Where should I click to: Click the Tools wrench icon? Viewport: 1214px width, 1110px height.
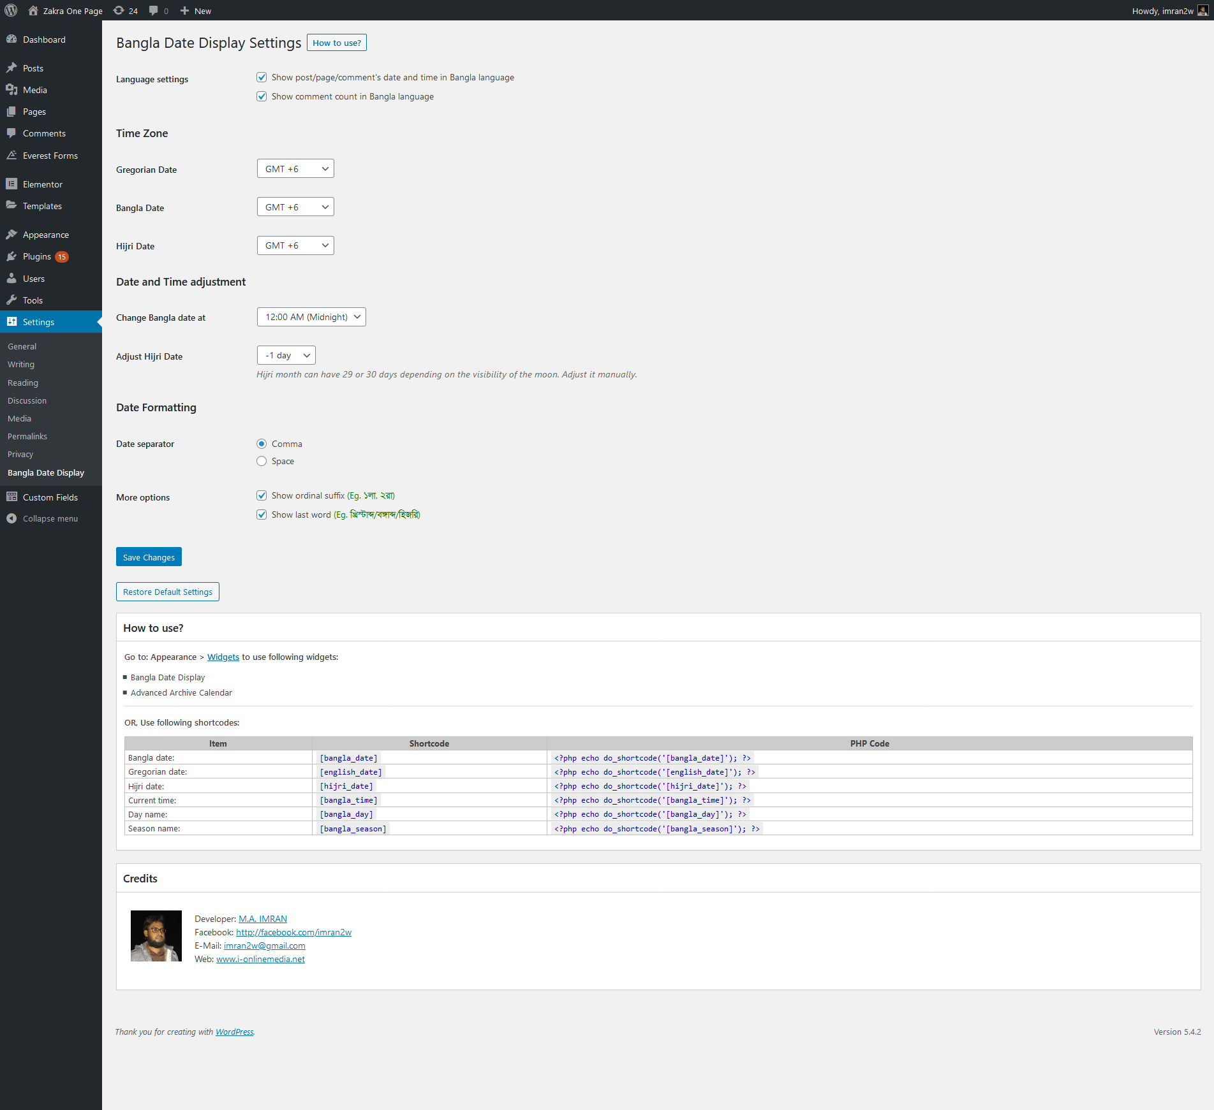(x=11, y=300)
